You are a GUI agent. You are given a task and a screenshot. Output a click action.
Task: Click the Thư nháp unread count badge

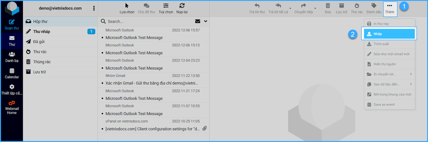coord(91,31)
